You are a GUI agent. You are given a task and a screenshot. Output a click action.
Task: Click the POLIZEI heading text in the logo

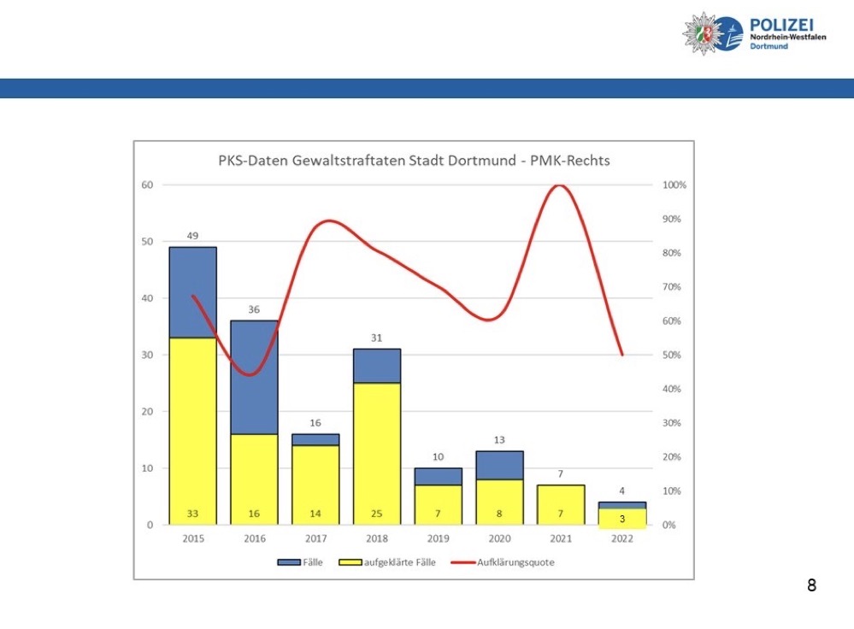pyautogui.click(x=781, y=25)
